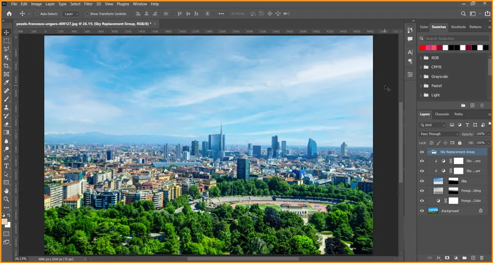Toggle visibility of Sky ...ess layer

click(422, 161)
